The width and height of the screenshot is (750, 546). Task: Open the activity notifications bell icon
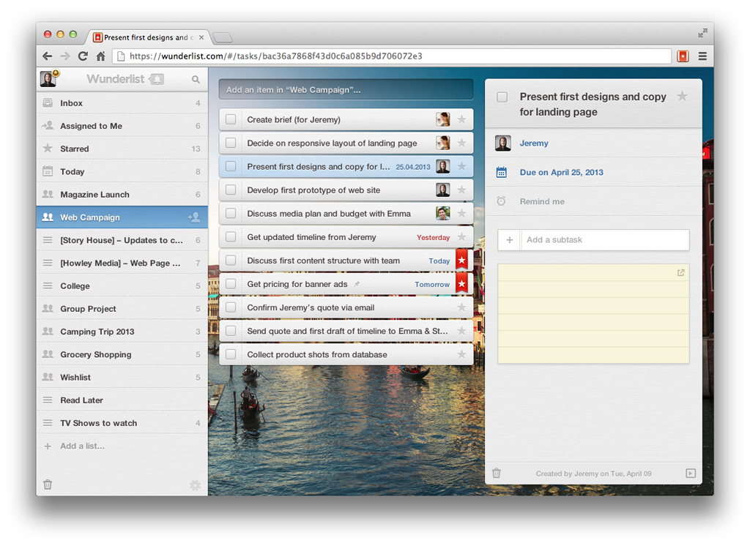[x=156, y=79]
